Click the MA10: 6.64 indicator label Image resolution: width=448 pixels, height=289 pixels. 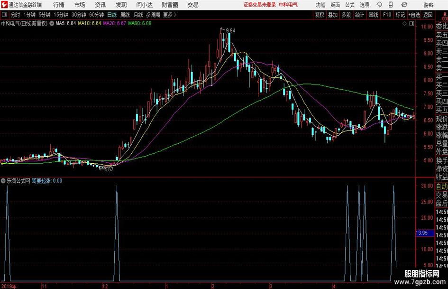coord(90,23)
